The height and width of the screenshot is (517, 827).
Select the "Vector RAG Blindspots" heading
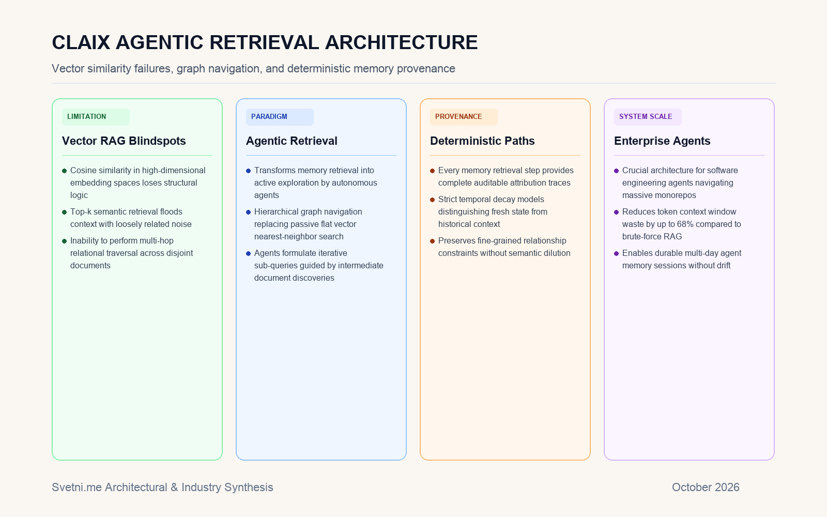pos(124,141)
